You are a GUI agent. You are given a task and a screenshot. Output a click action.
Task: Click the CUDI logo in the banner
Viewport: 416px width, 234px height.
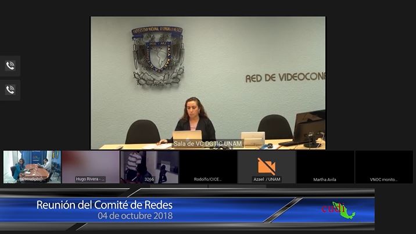pyautogui.click(x=338, y=210)
